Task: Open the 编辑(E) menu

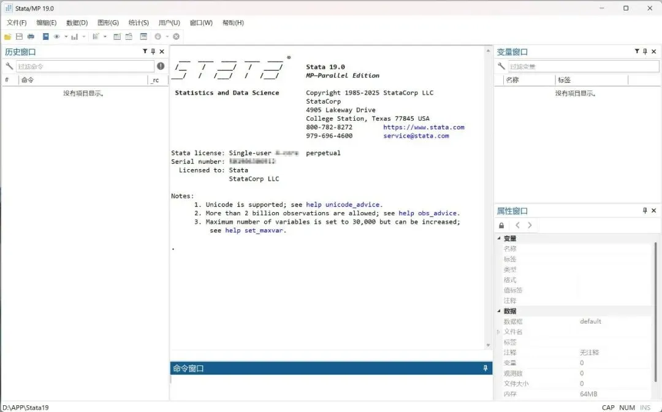Action: tap(47, 23)
